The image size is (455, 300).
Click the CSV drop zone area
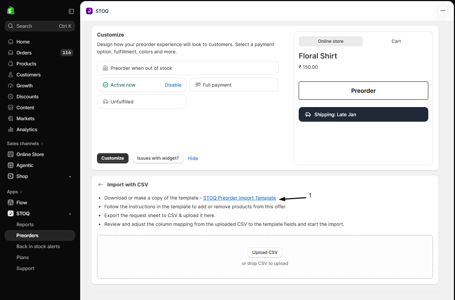265,257
